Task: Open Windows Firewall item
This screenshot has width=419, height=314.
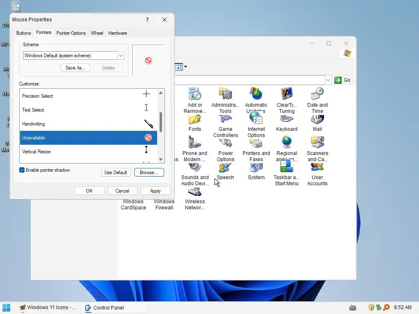Action: tap(164, 204)
